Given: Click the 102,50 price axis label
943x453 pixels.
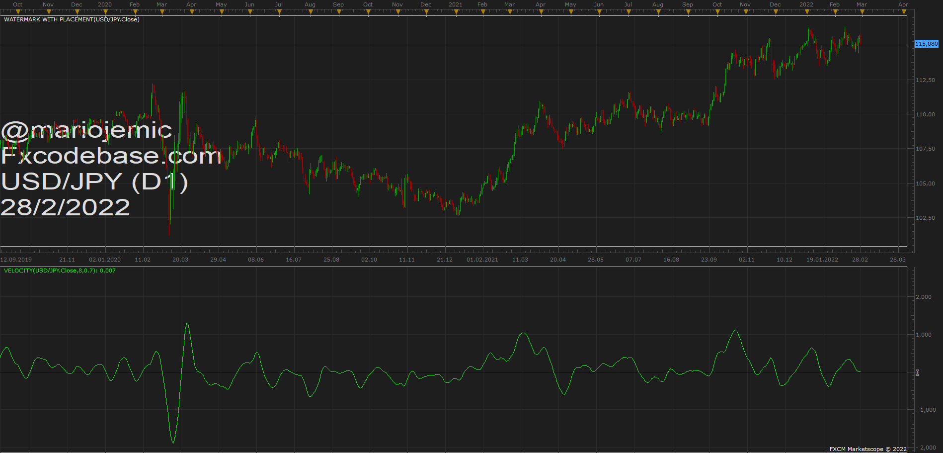Looking at the screenshot, I should [x=925, y=218].
